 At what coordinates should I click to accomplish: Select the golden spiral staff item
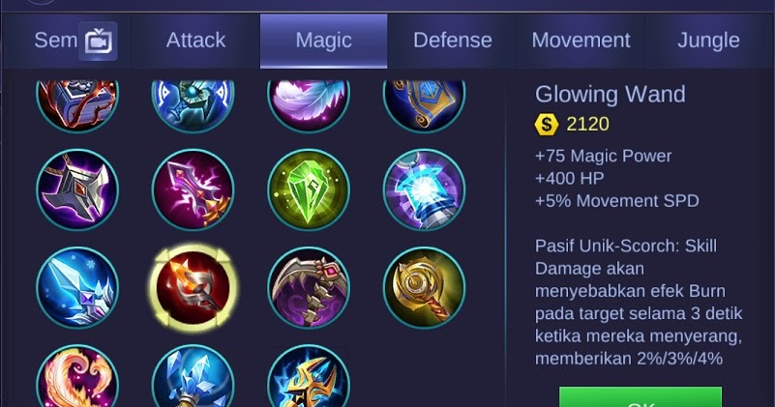tap(424, 287)
